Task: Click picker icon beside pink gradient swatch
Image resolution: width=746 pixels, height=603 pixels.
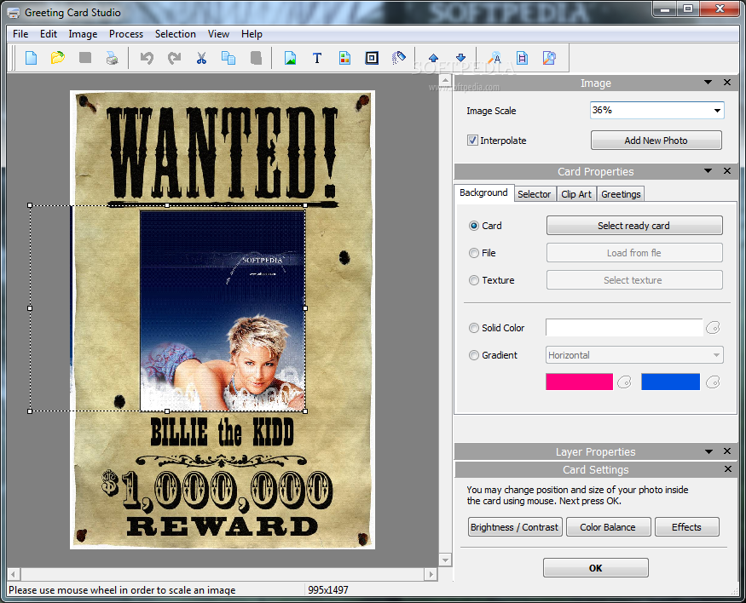Action: (x=624, y=382)
